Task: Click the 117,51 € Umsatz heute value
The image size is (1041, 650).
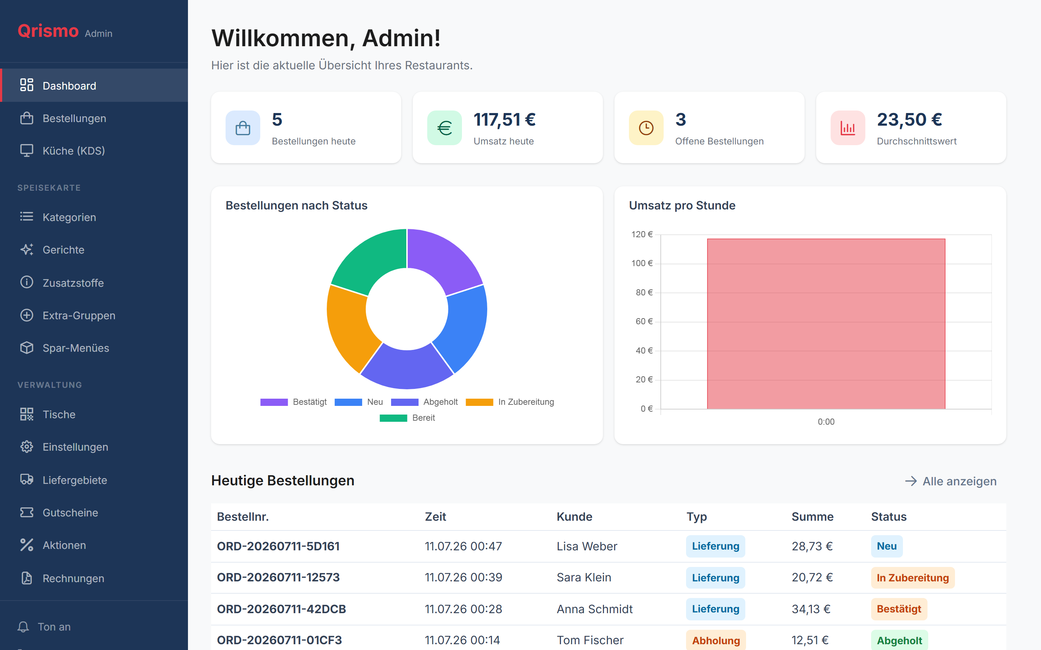Action: coord(504,120)
